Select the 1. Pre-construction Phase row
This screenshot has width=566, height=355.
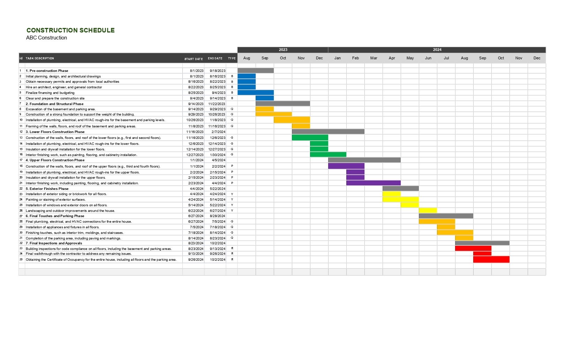(47, 71)
